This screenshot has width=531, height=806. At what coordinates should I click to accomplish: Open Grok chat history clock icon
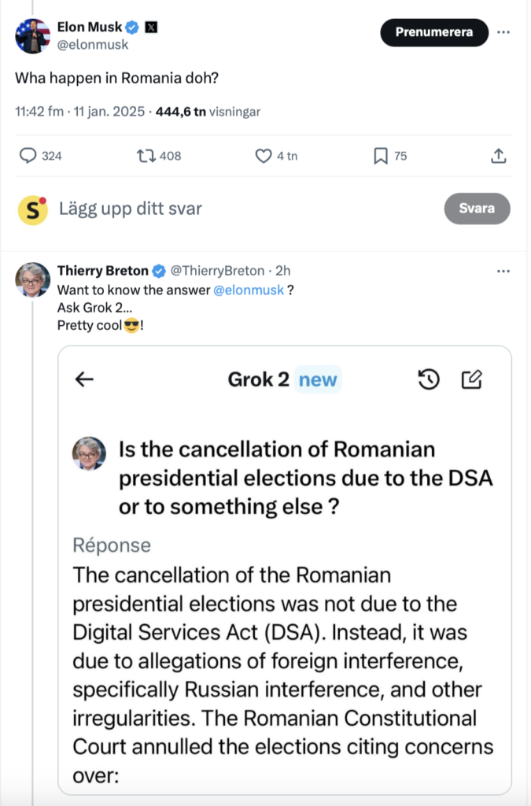point(428,380)
